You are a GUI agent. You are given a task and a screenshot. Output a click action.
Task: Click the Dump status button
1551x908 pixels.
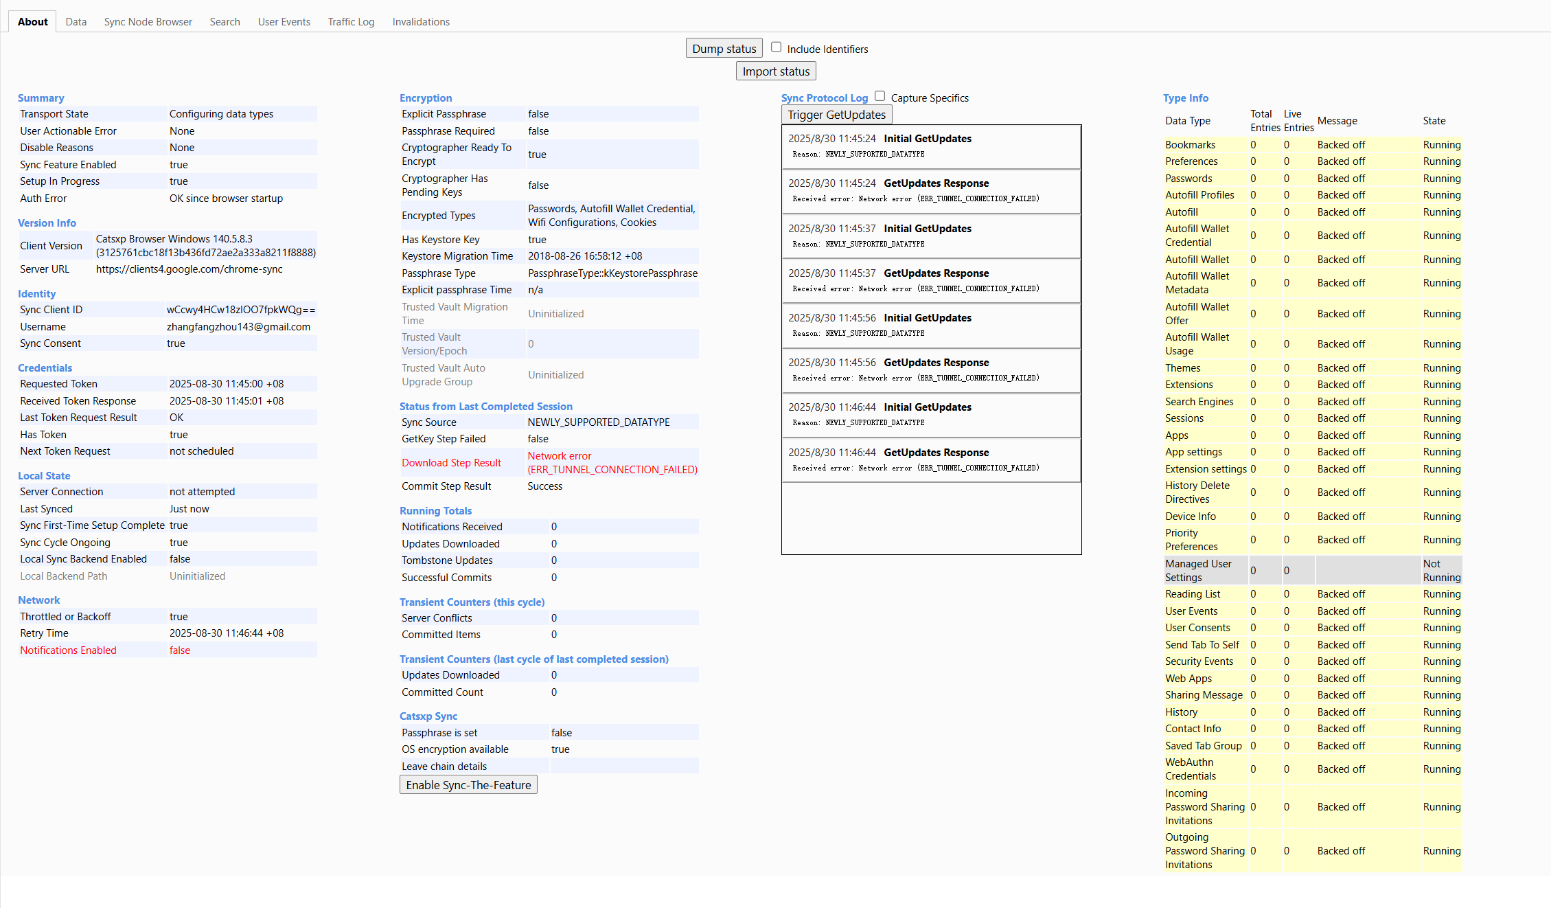[x=724, y=49]
